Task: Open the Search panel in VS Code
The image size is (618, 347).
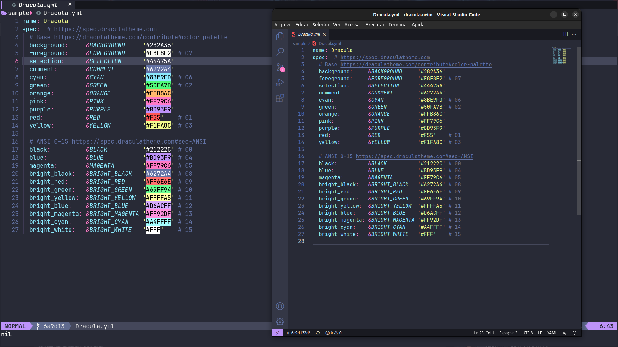Action: (x=280, y=51)
